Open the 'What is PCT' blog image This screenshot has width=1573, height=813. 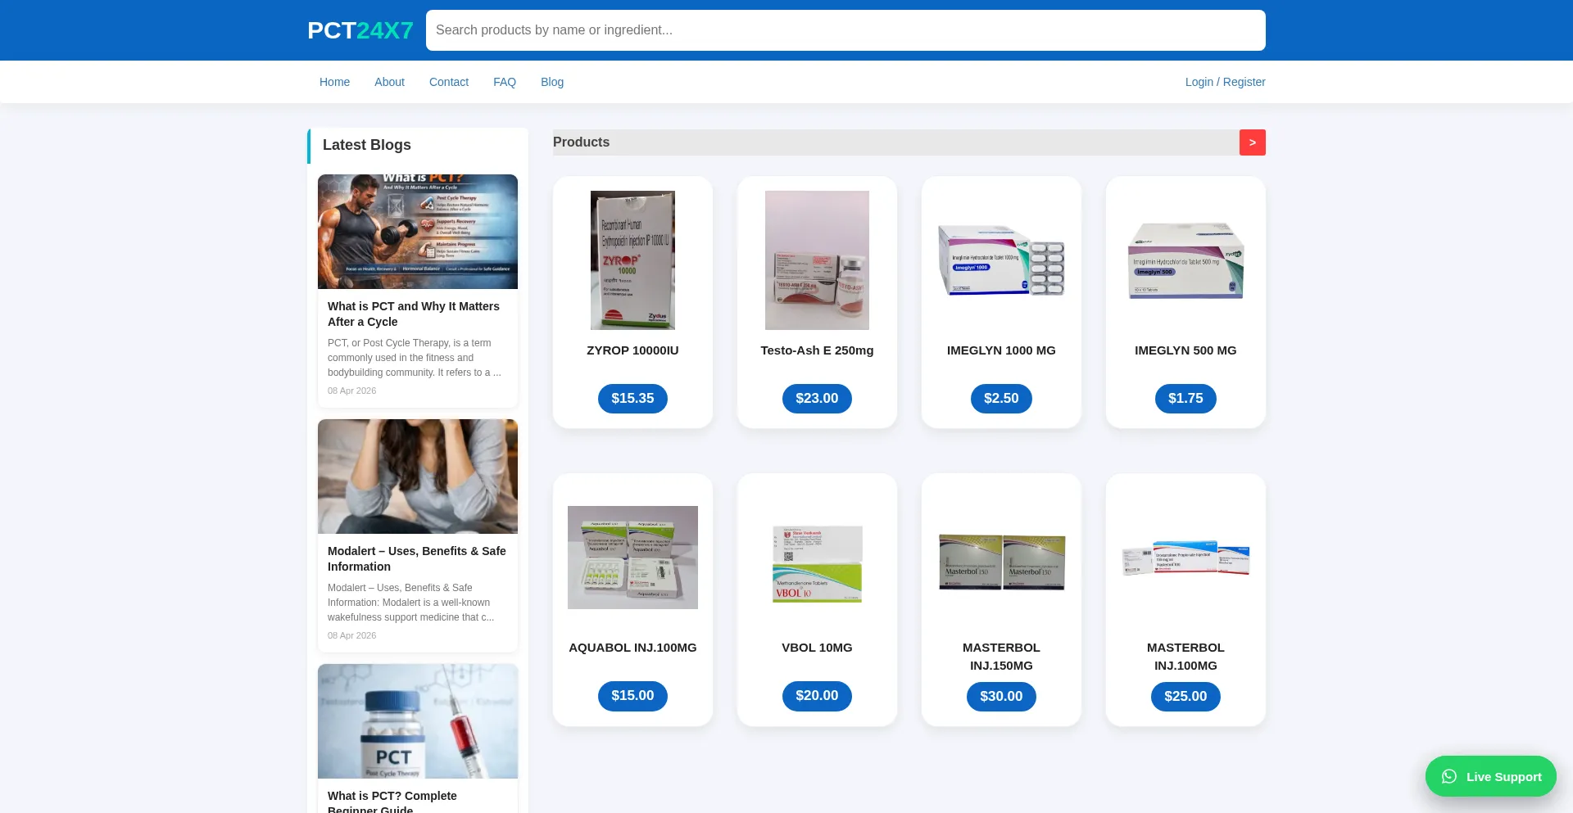[x=418, y=232]
